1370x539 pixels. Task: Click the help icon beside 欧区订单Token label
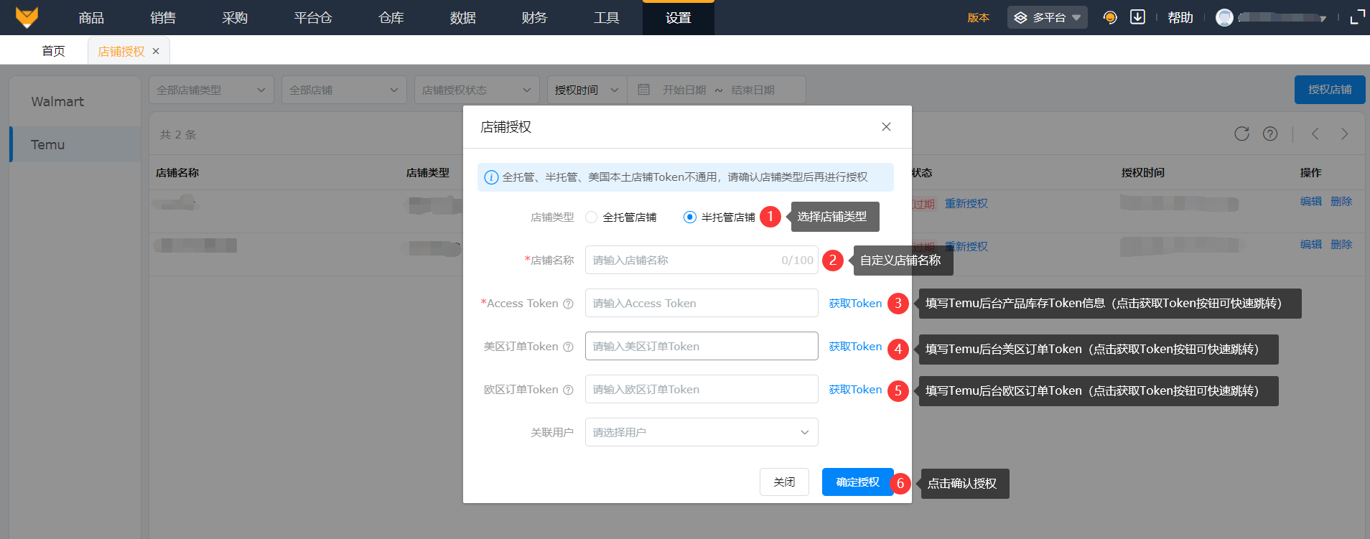[x=568, y=390]
